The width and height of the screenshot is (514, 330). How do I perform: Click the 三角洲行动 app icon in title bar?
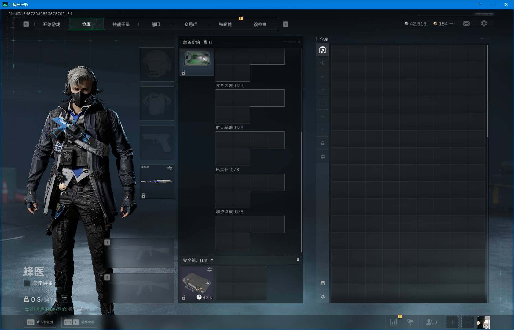point(5,5)
